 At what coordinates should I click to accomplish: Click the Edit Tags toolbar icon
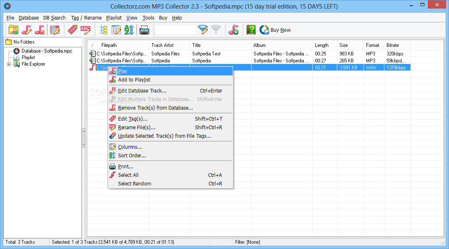pyautogui.click(x=72, y=30)
